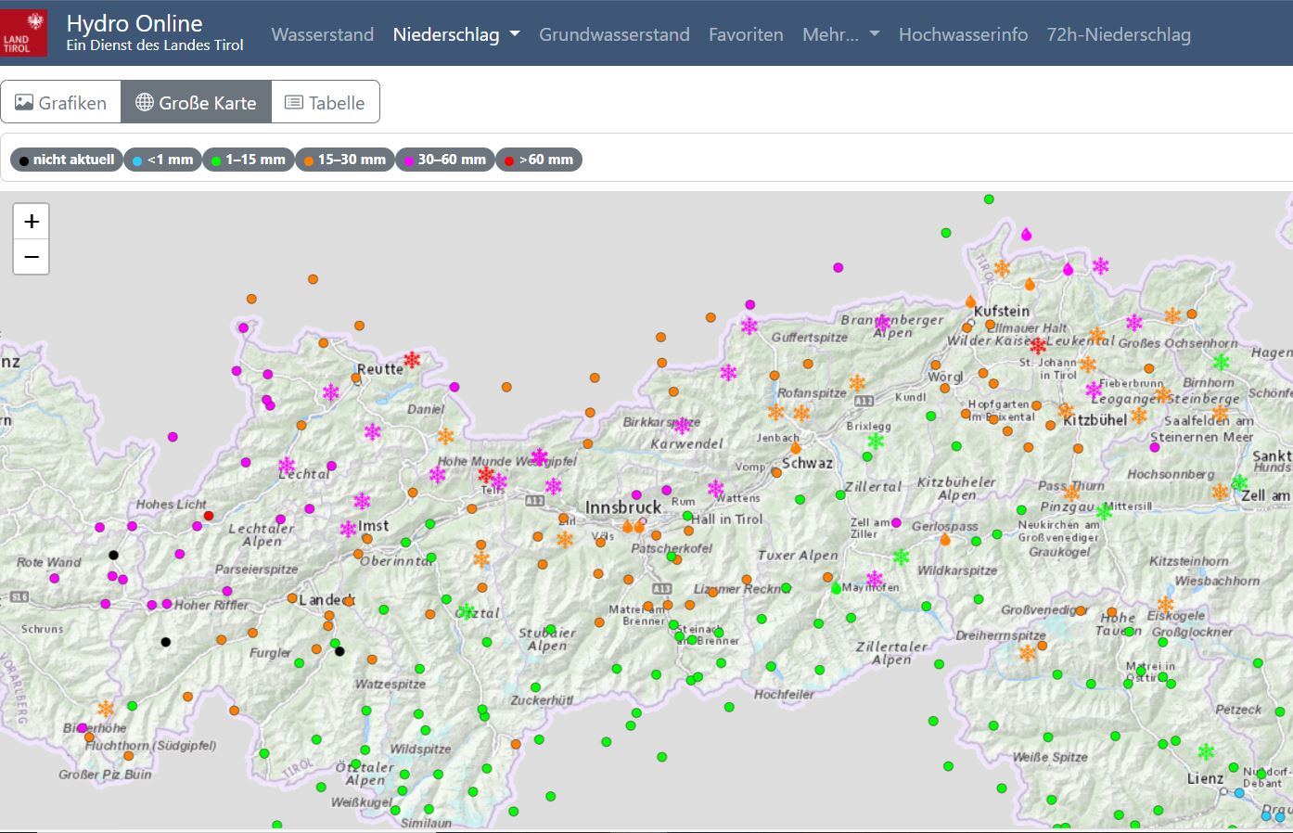Click the '>60 mm' legend badge
Viewport: 1293px width, 833px height.
[539, 160]
